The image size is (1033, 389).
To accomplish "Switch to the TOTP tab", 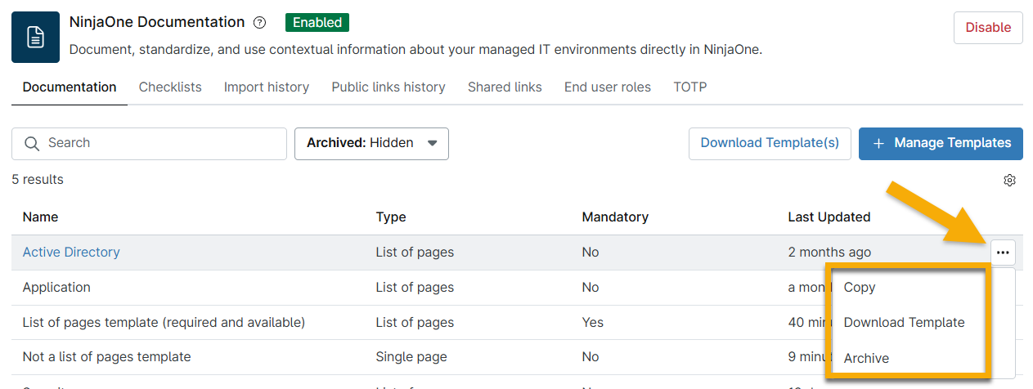I will pyautogui.click(x=689, y=87).
